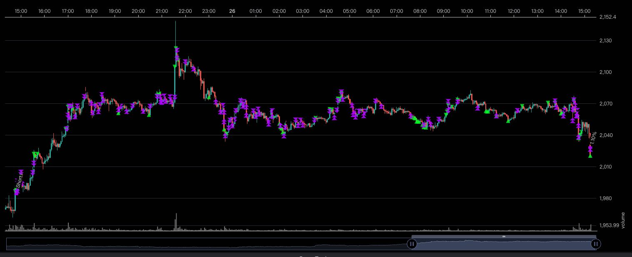Click the 26 date label on time axis
The image size is (632, 257).
[x=232, y=11]
